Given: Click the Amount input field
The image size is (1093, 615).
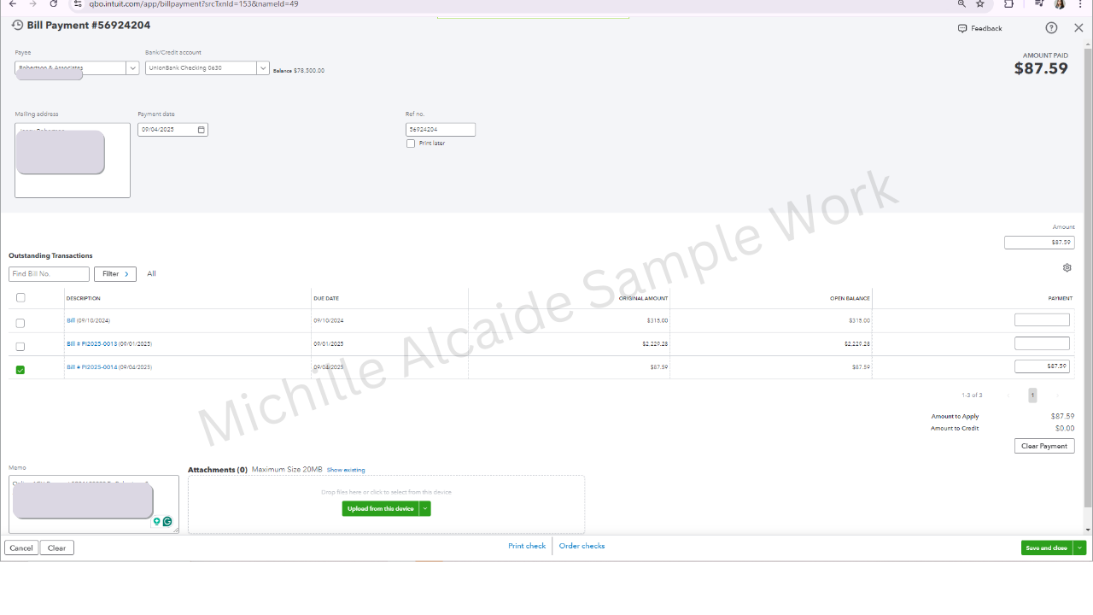Looking at the screenshot, I should coord(1039,243).
